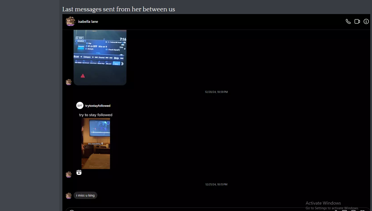The image size is (372, 211).
Task: Select the "i miss u king" message bubble
Action: [x=86, y=195]
